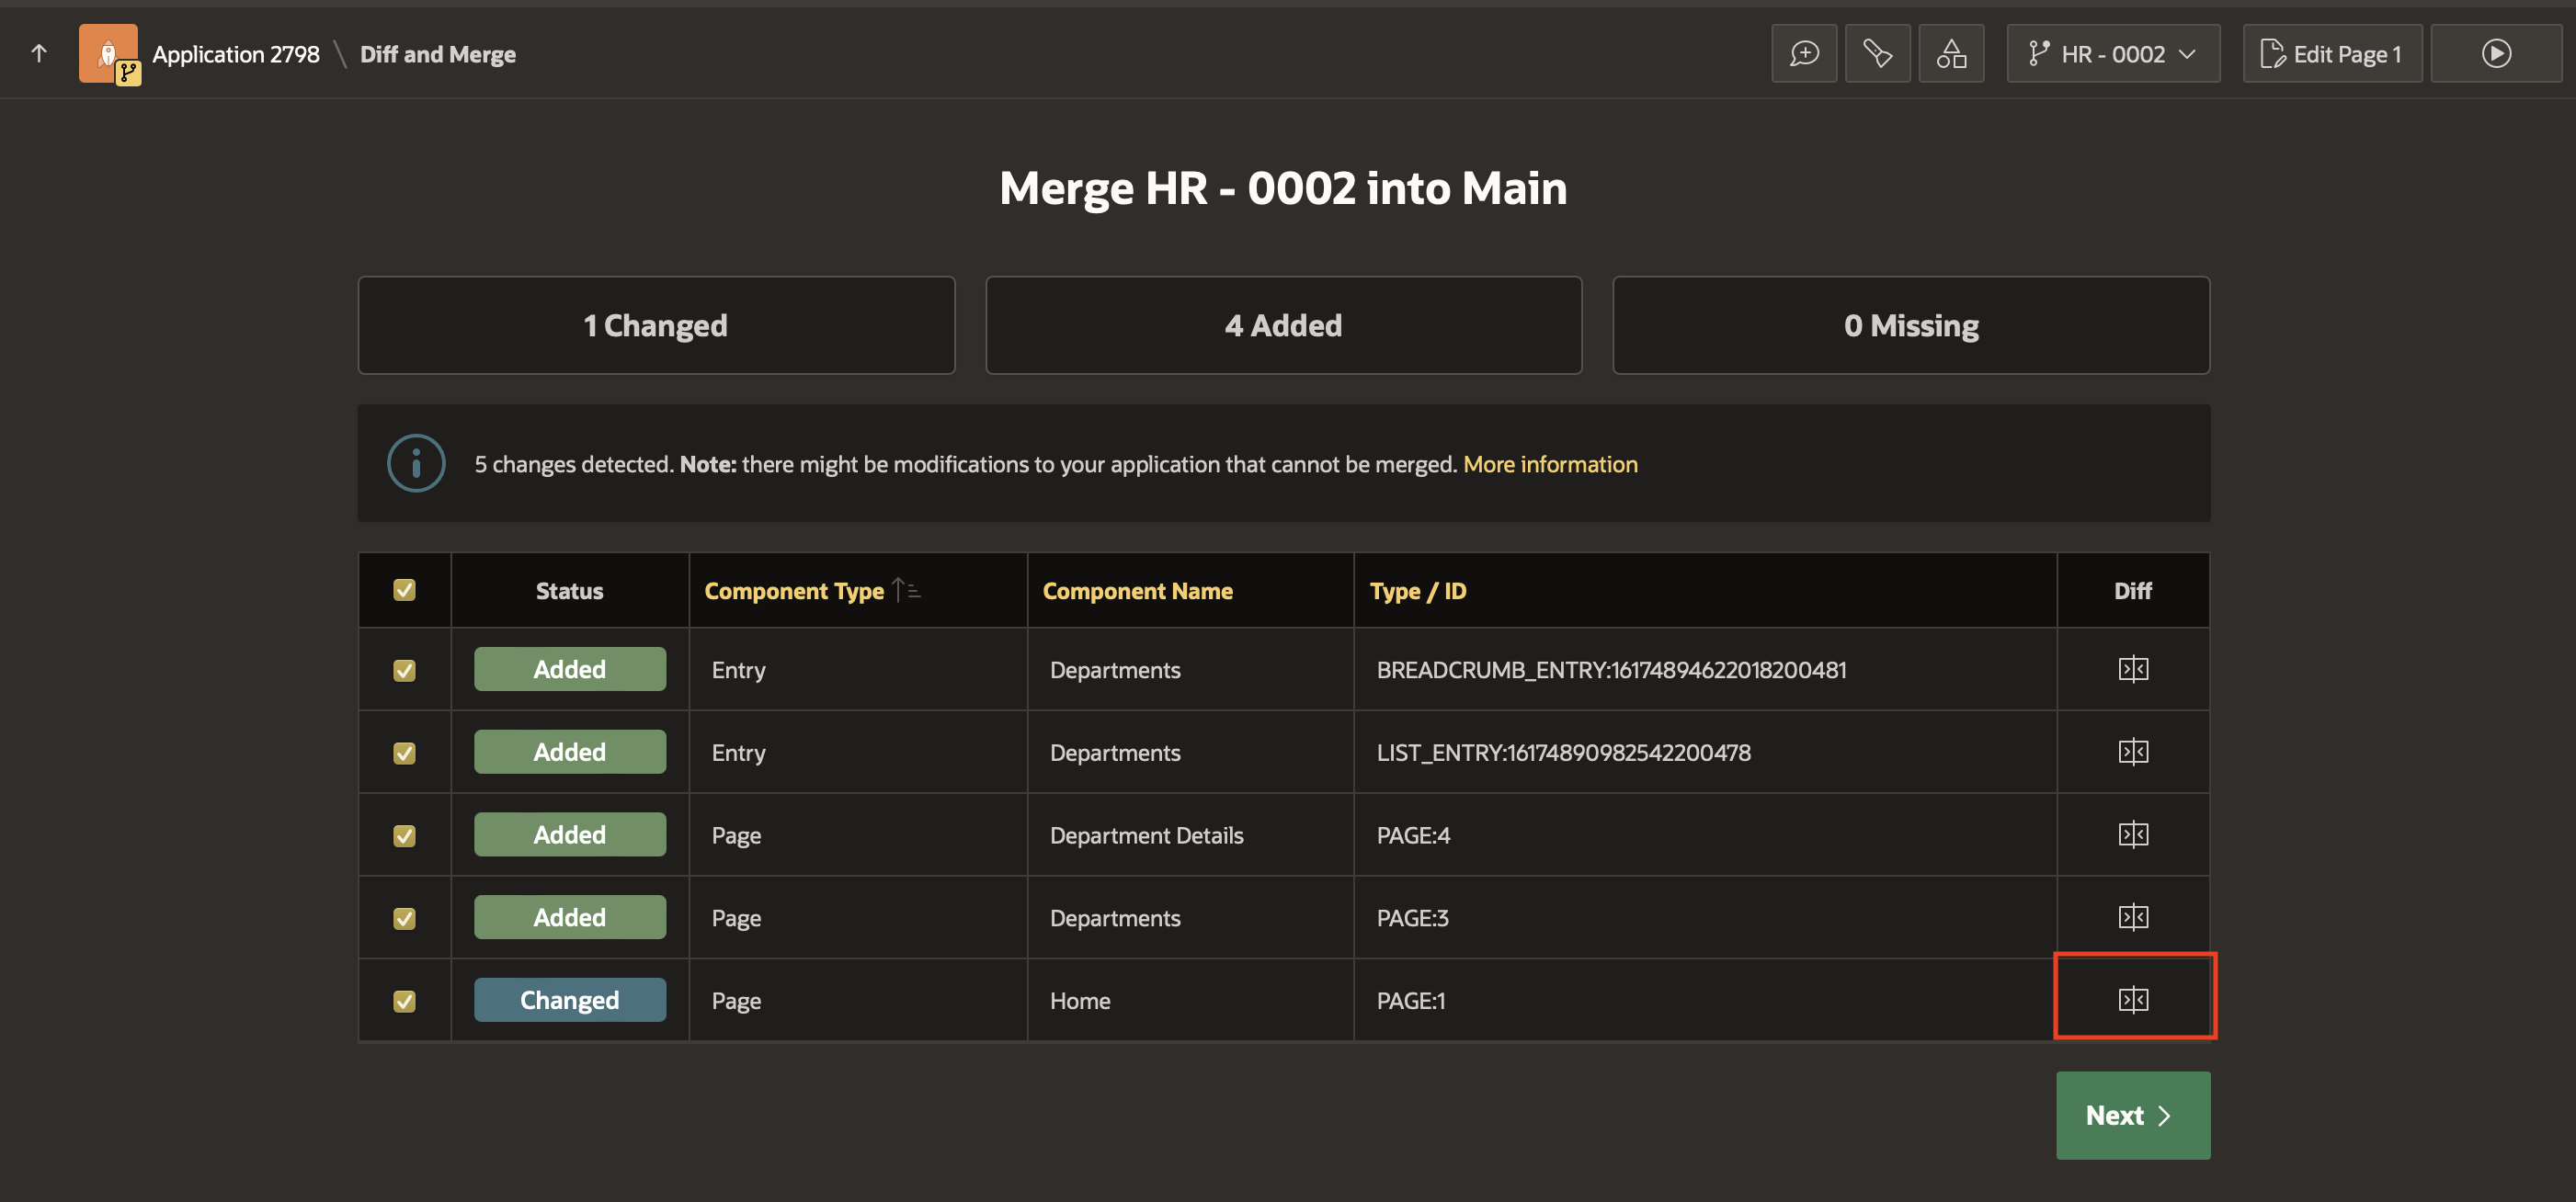The height and width of the screenshot is (1202, 2576).
Task: Select the 4 Added filter card
Action: click(1283, 325)
